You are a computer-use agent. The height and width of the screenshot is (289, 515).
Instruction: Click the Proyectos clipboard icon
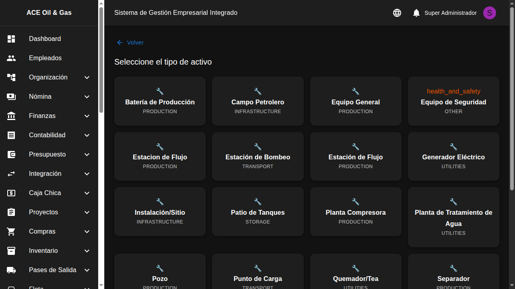click(11, 212)
